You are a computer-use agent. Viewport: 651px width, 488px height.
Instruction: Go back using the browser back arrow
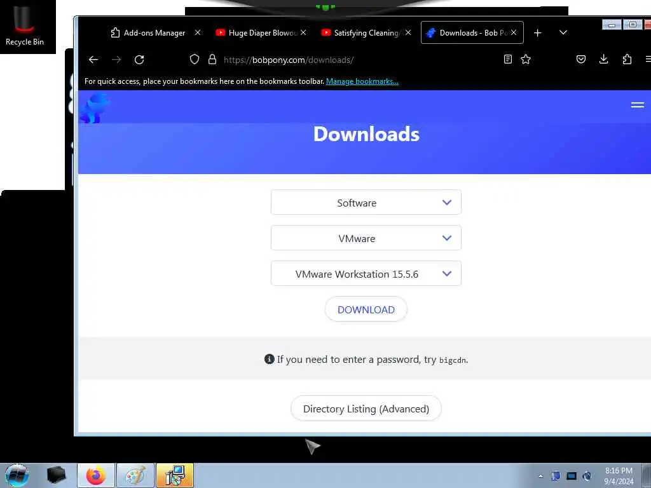pos(93,60)
